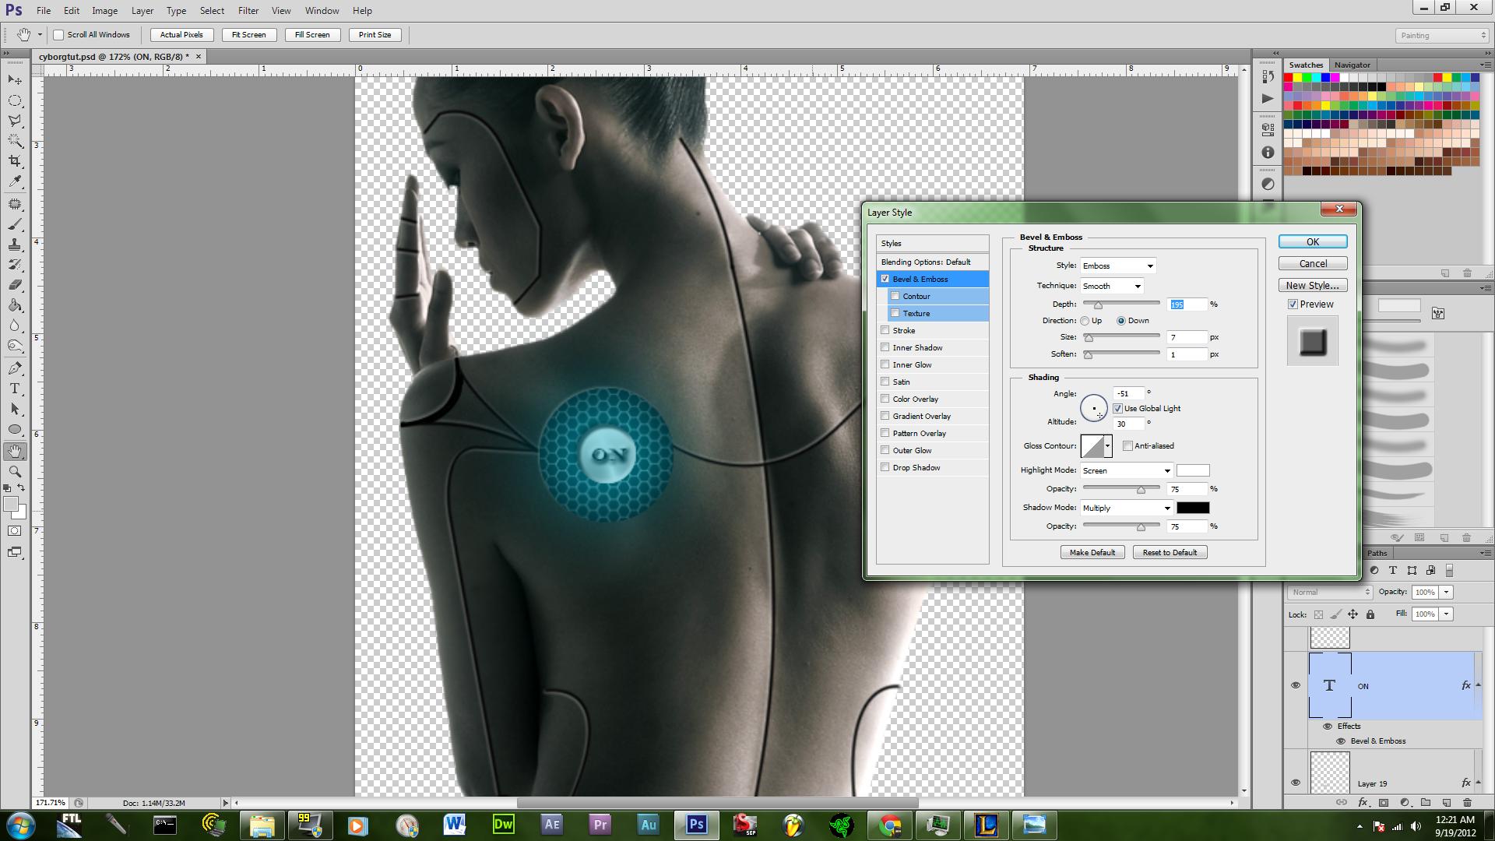Toggle Quick Mask mode icon
Image resolution: width=1495 pixels, height=841 pixels.
pyautogui.click(x=15, y=531)
